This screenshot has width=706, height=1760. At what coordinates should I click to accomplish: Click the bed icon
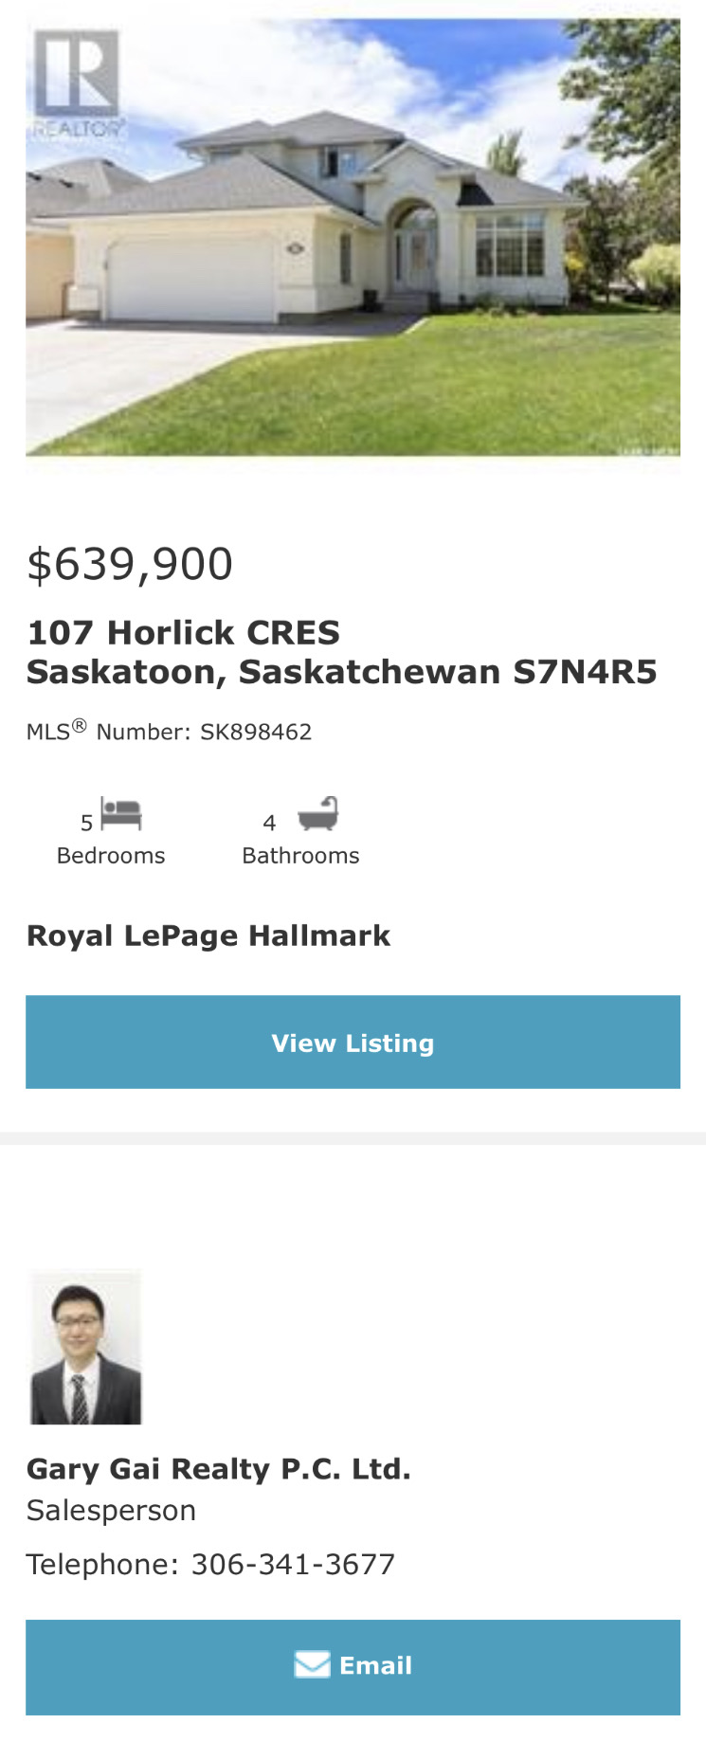pyautogui.click(x=121, y=814)
